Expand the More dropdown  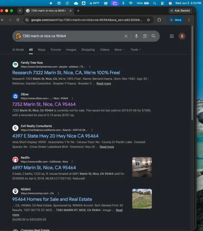point(119,50)
